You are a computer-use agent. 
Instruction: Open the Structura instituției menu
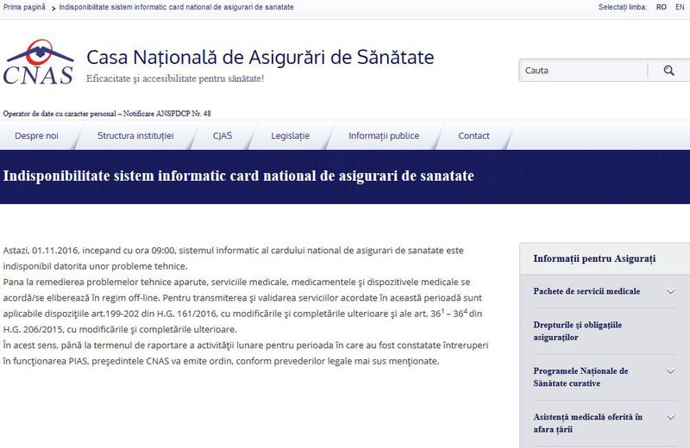135,136
